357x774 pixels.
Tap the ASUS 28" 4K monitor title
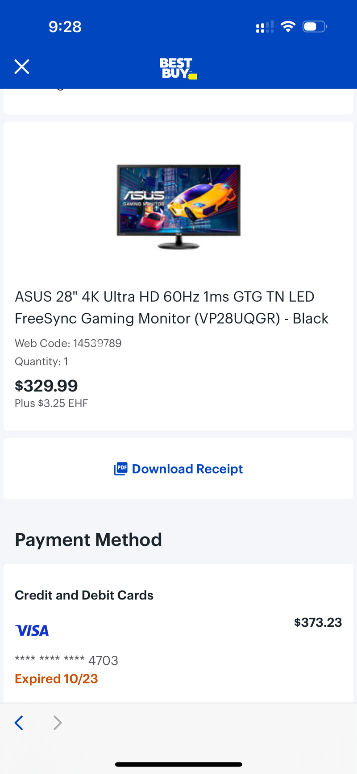(171, 308)
